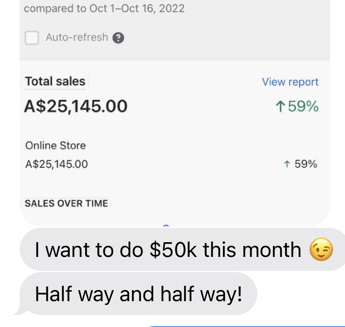345x327 pixels.
Task: Click the blue data point under Sales Over Time
Action: click(166, 225)
